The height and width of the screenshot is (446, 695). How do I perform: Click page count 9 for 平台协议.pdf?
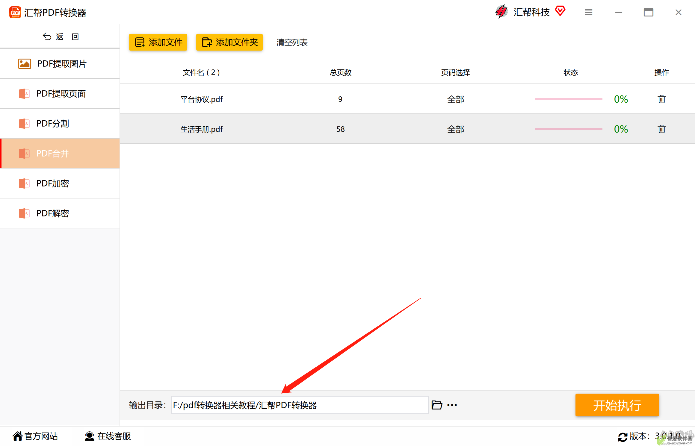click(340, 99)
